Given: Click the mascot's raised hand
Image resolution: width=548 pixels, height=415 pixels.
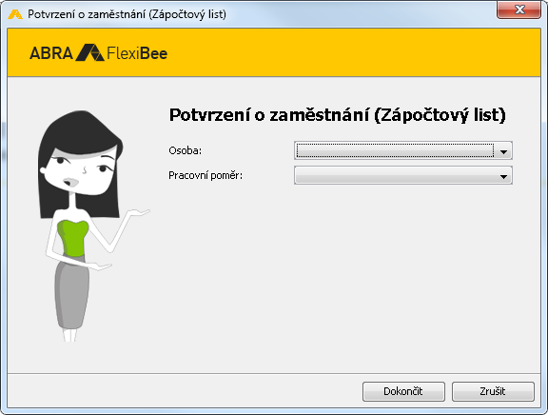Looking at the screenshot, I should tap(139, 212).
